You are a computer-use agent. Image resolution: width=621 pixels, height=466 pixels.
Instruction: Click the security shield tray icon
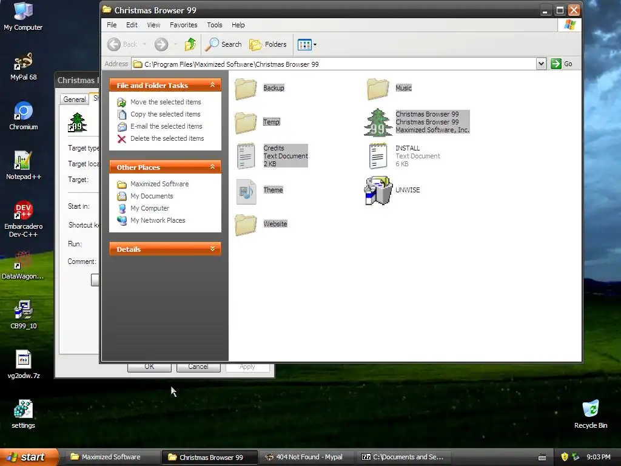coord(565,457)
